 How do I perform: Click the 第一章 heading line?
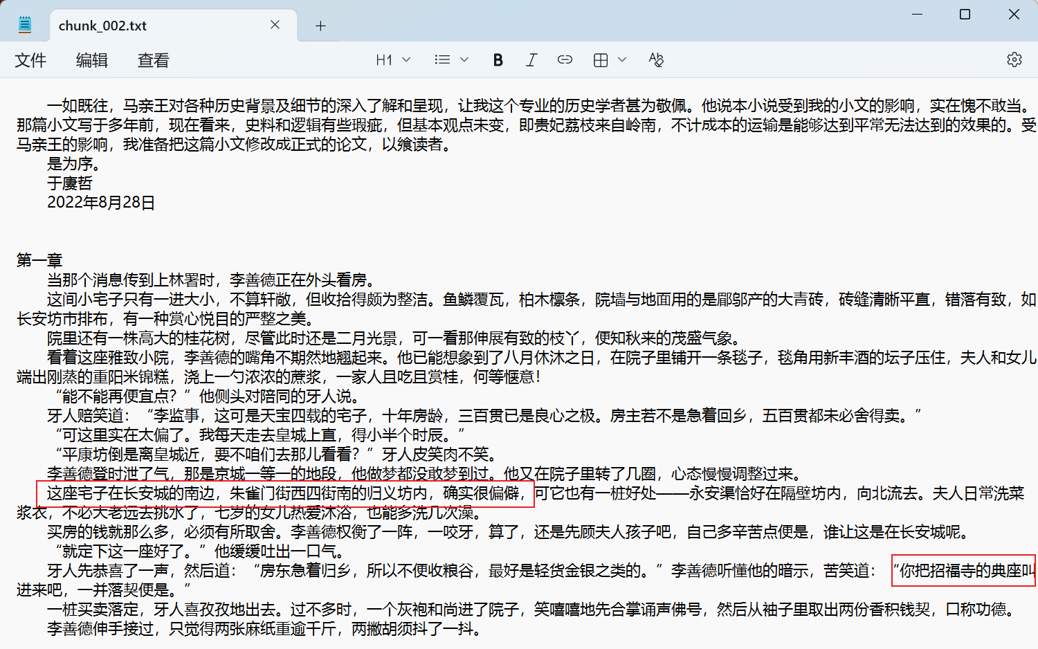point(39,261)
